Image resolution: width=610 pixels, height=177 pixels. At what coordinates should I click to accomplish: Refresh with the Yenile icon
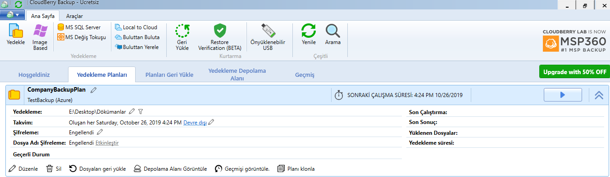click(309, 35)
